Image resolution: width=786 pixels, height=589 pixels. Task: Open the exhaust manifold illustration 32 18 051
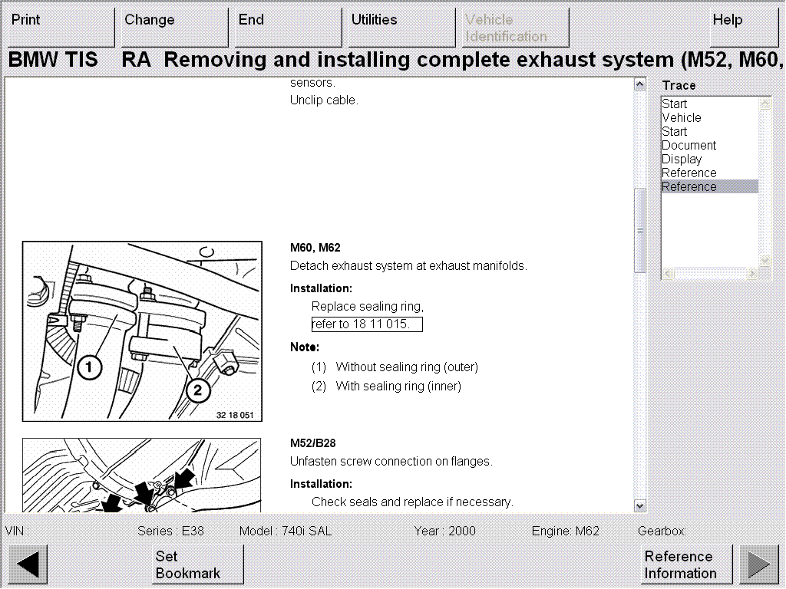pos(141,331)
